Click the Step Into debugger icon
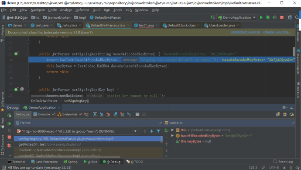Screen dimensions: 301x170 click(102, 114)
